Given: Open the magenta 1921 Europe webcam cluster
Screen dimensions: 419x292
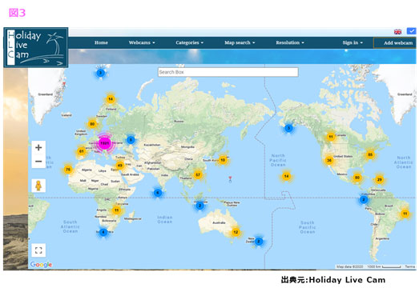Looking at the screenshot, I should coord(104,143).
